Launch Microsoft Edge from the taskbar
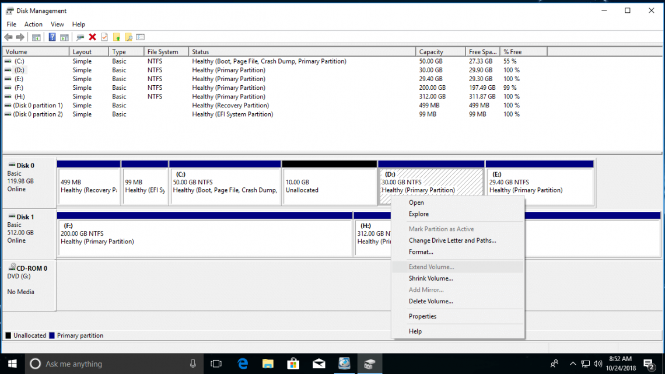Screen dimensions: 665x374 click(243, 363)
